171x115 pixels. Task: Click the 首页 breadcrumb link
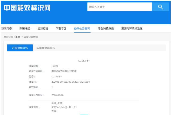18,37
